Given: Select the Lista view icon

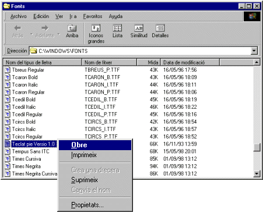Looking at the screenshot, I should (x=117, y=29).
